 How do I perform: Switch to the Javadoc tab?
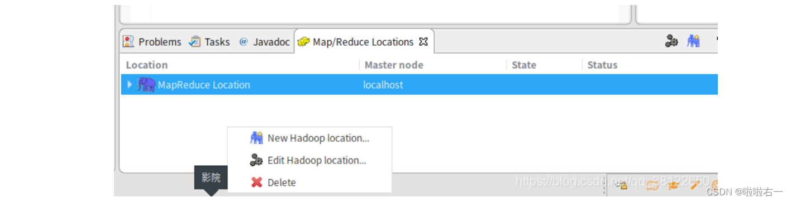click(271, 42)
